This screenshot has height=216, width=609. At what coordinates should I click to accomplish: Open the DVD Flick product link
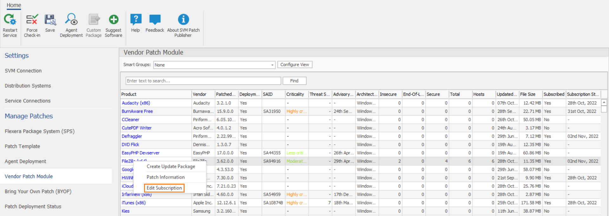tap(131, 144)
